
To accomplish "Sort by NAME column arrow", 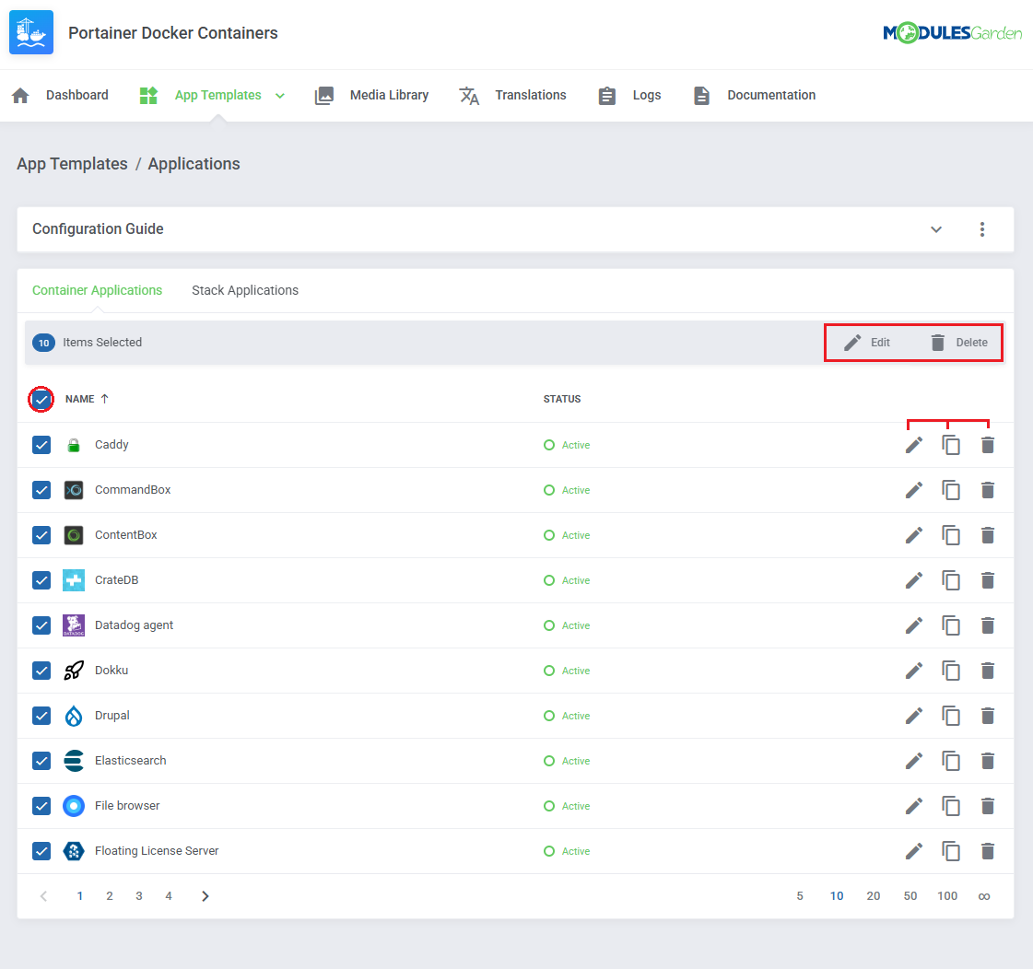I will click(105, 399).
